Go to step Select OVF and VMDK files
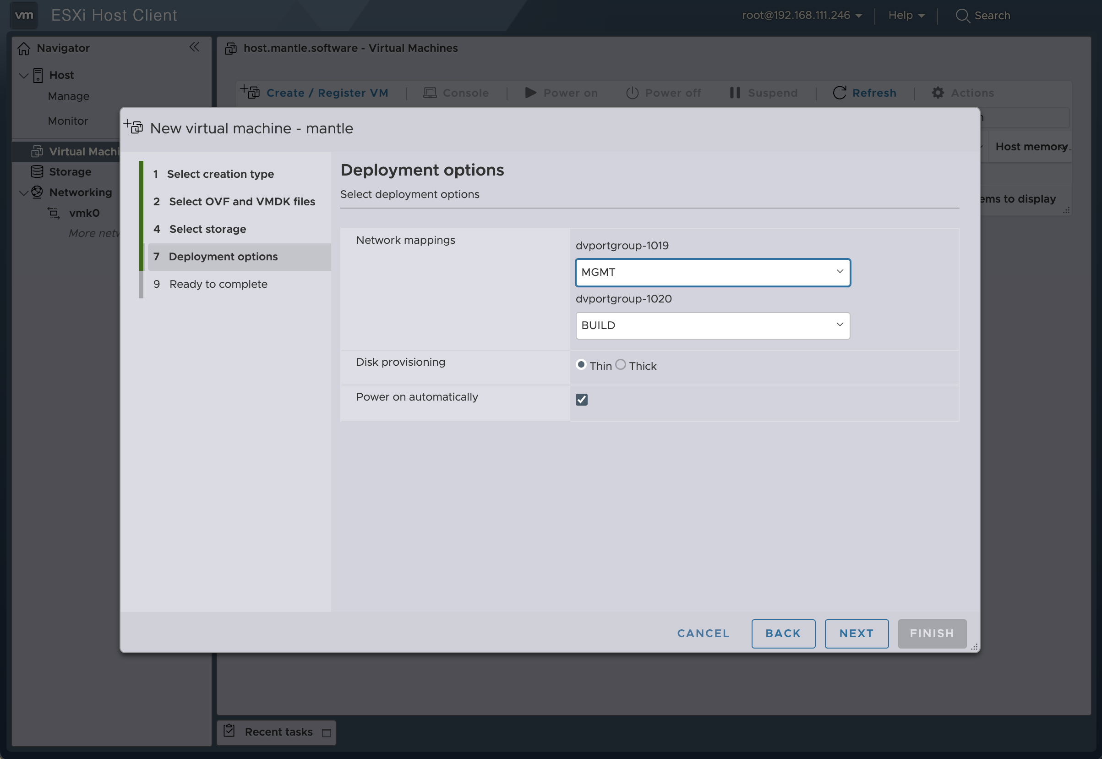Screen dimensions: 1102x759 point(241,202)
